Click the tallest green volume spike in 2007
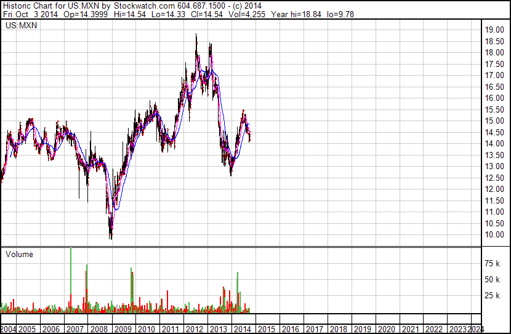 tap(71, 280)
